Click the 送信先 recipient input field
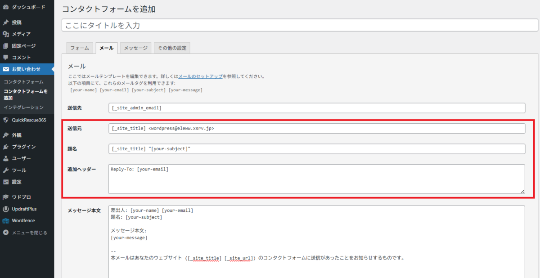This screenshot has height=278, width=540. (x=317, y=108)
